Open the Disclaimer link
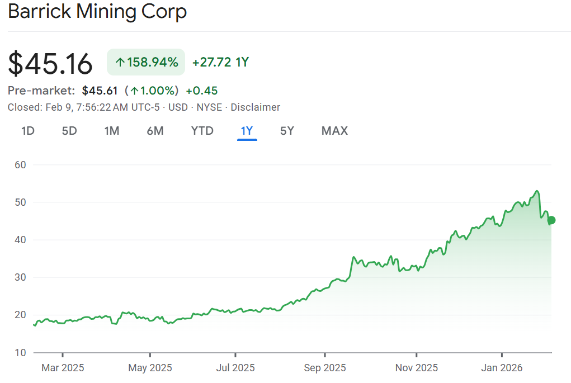The height and width of the screenshot is (383, 571). 255,107
